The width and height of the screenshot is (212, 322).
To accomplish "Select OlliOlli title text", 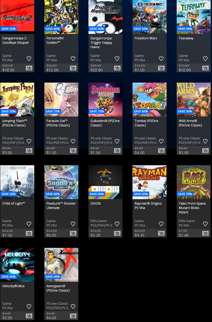I will click(x=95, y=203).
